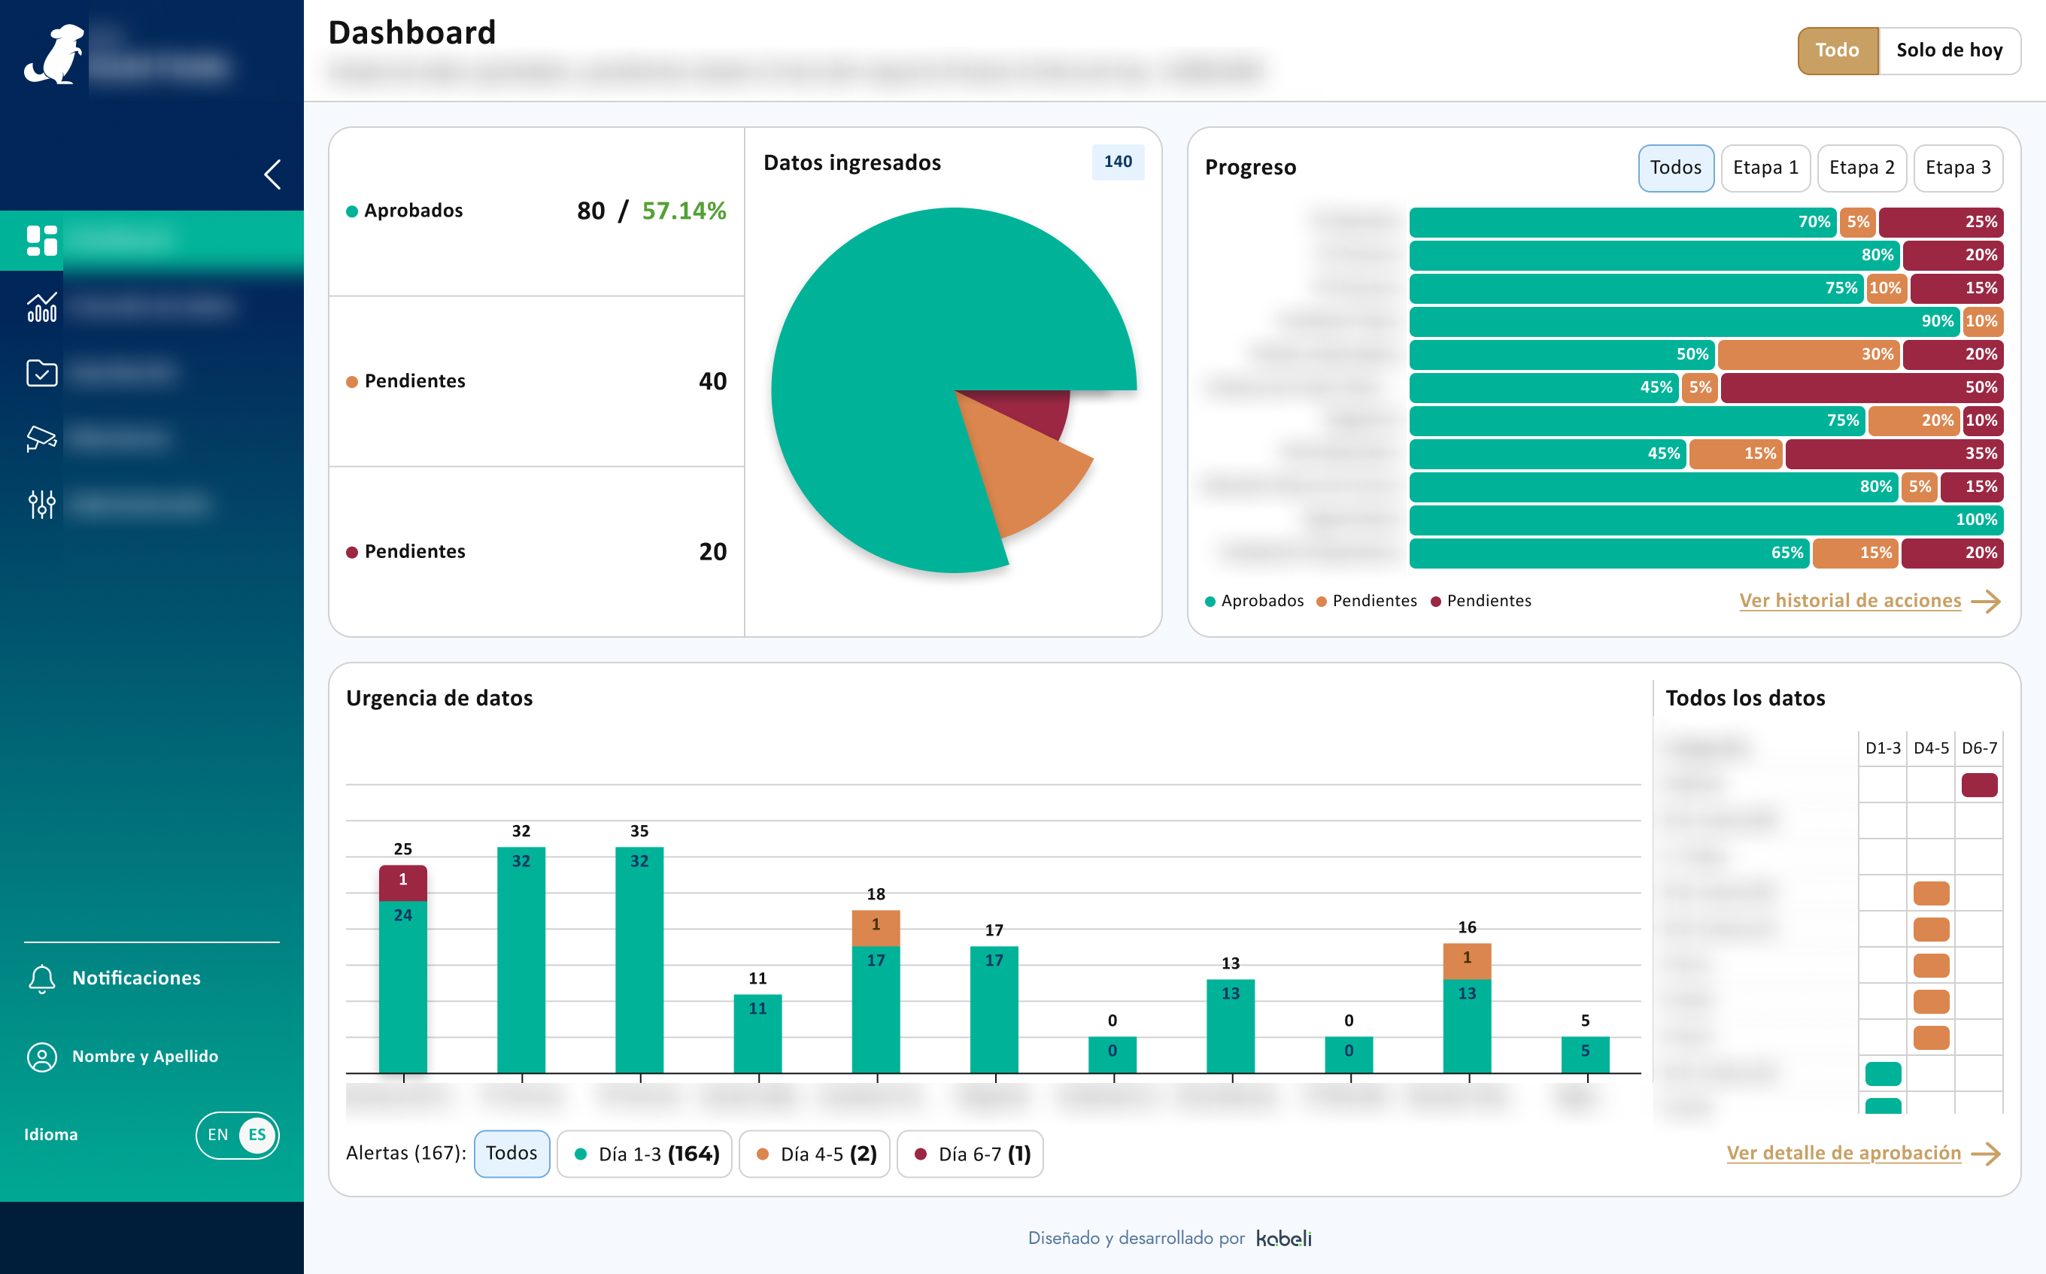
Task: Click the beaver logo at top left
Action: coord(56,55)
